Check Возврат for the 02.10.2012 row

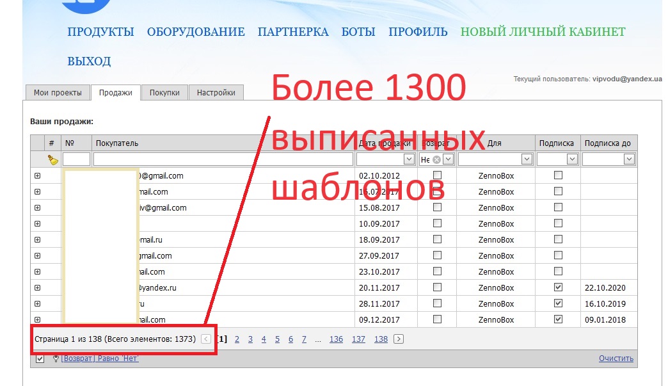click(x=437, y=175)
